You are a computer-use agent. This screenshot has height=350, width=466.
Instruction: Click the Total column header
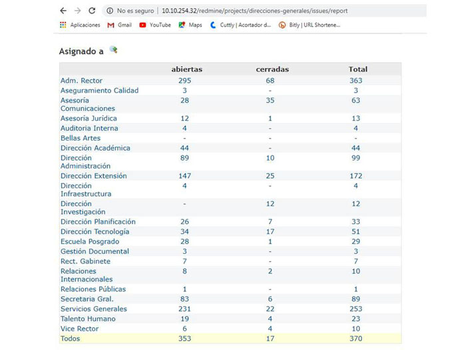(x=358, y=69)
